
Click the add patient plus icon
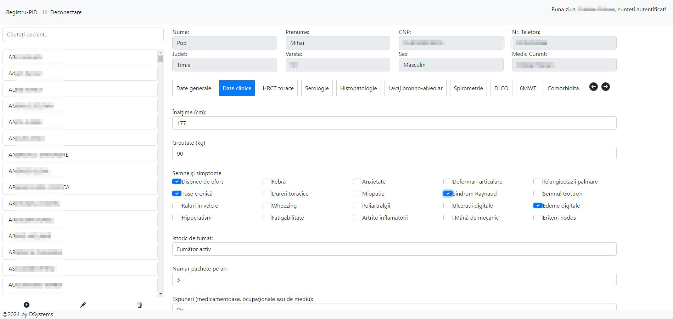tap(27, 305)
